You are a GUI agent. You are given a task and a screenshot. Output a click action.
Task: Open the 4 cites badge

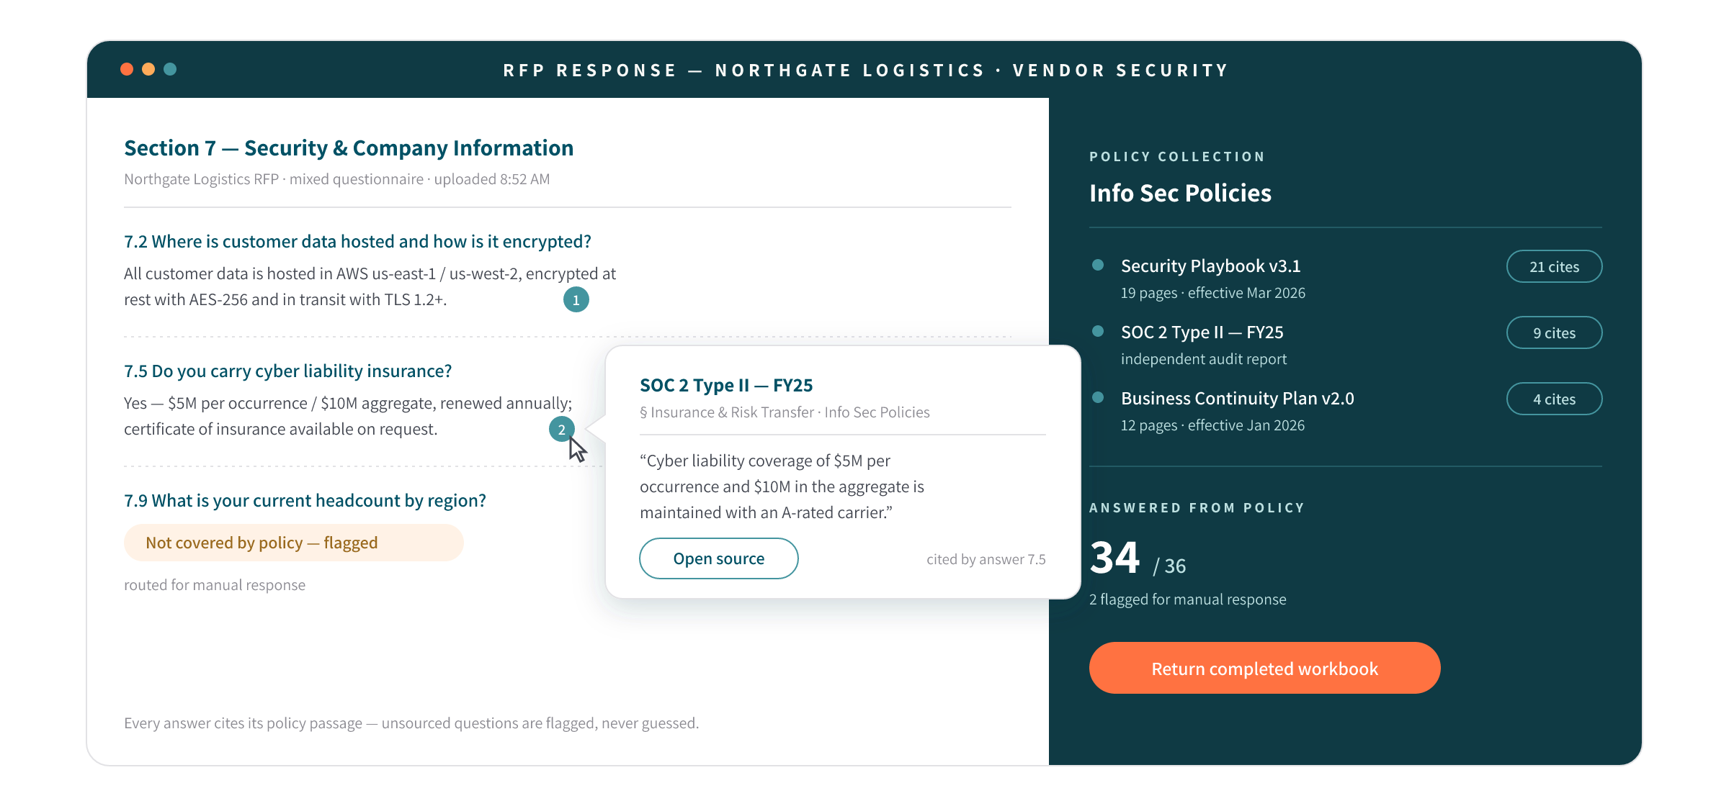(1555, 399)
